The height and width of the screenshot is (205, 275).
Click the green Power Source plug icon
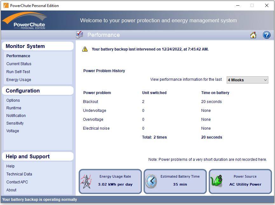217,181
